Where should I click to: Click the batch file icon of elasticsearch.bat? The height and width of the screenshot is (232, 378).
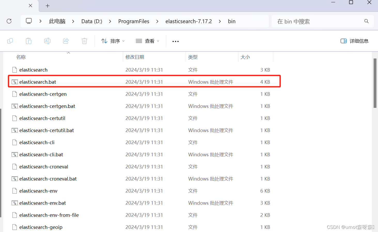(x=15, y=82)
